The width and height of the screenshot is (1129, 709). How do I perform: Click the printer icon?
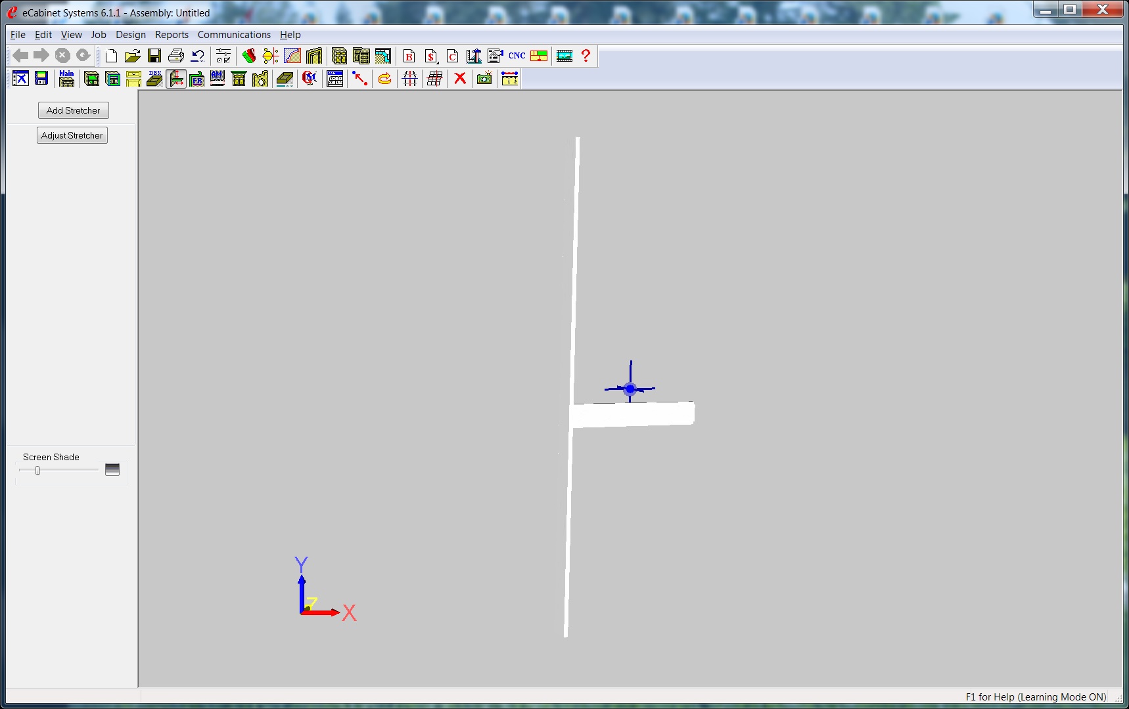(x=176, y=56)
